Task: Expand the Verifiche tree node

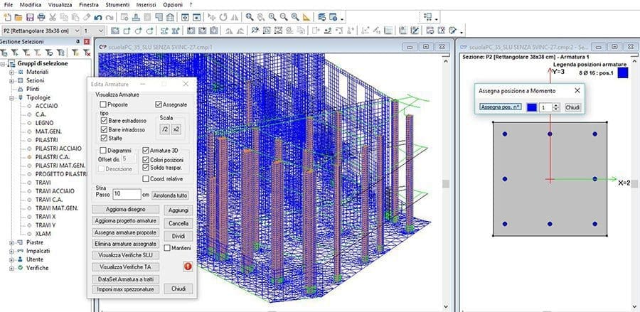Action: click(11, 268)
